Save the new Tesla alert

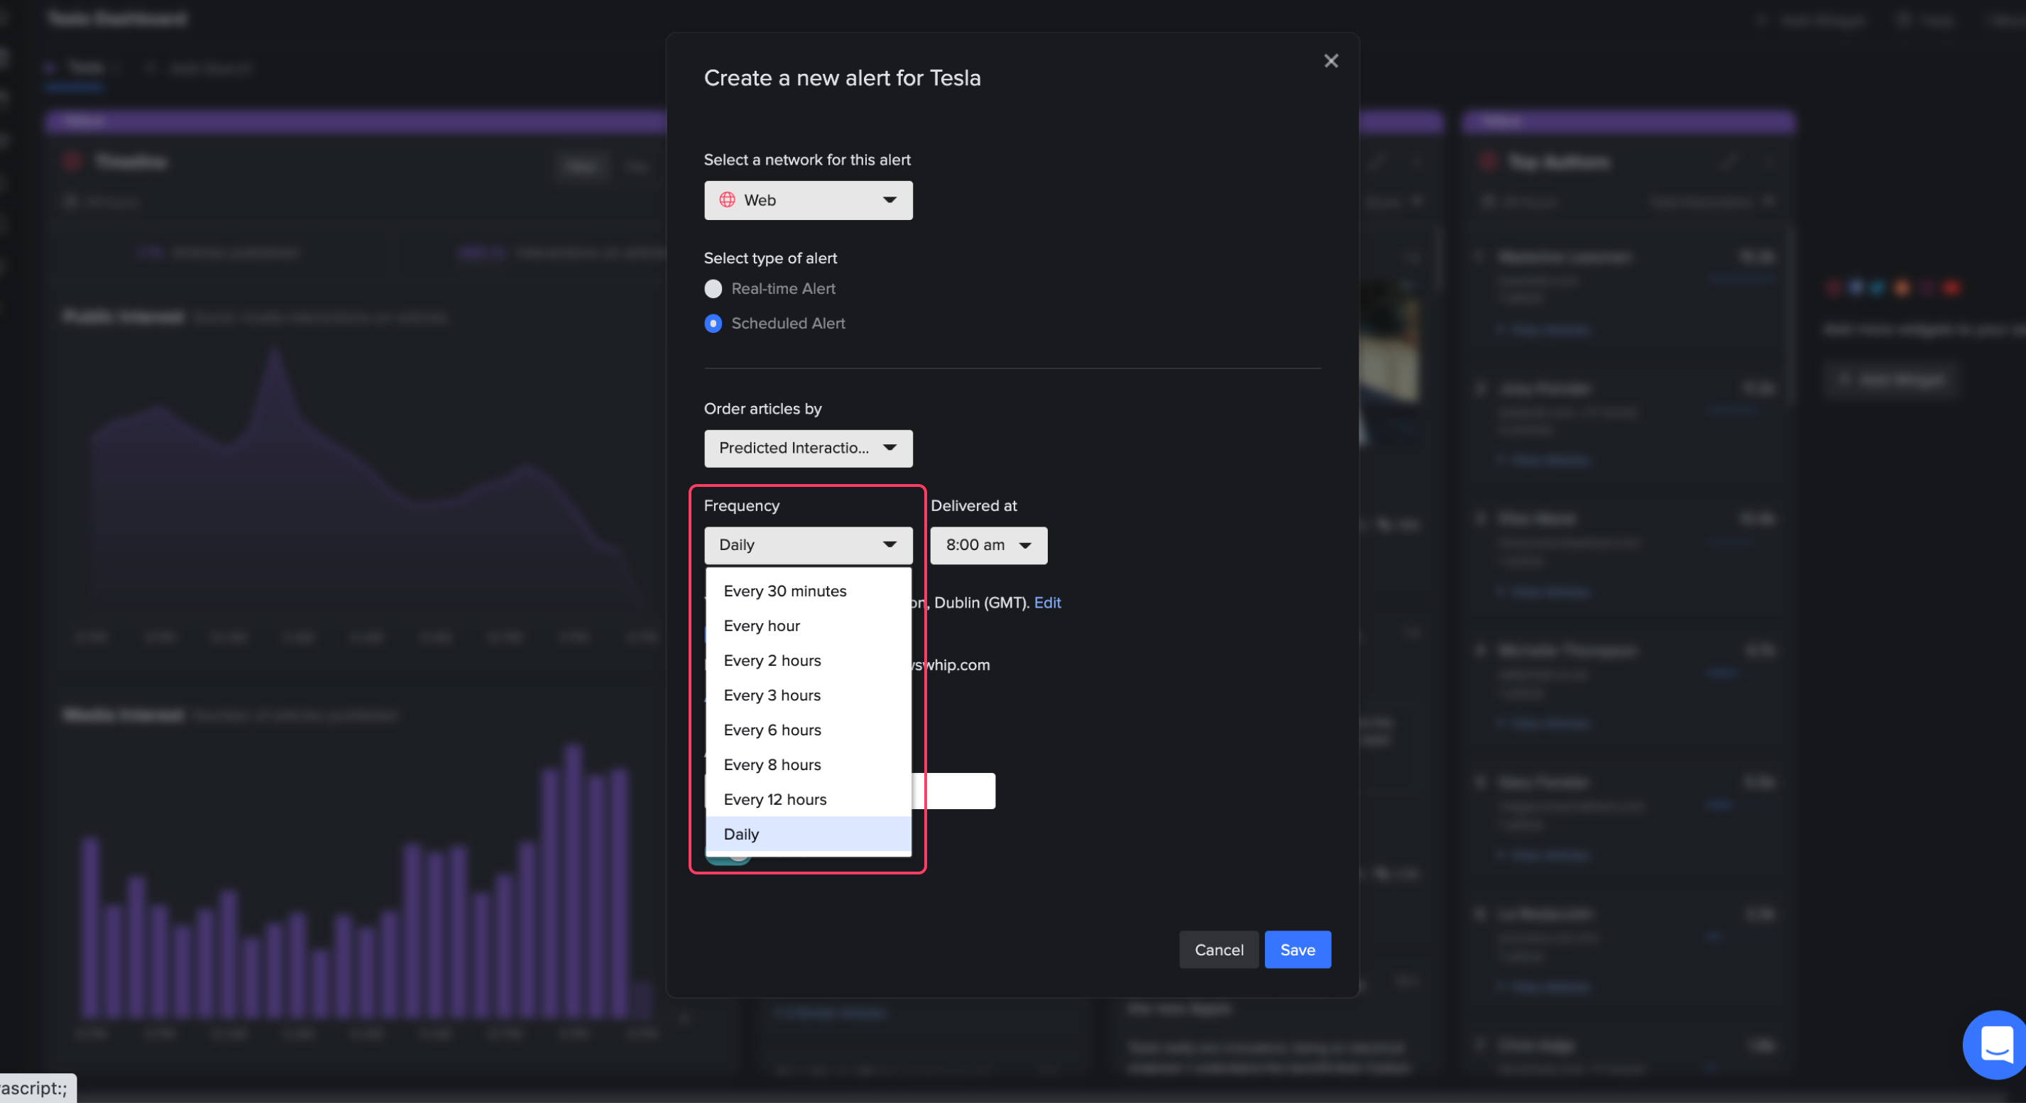pos(1297,950)
